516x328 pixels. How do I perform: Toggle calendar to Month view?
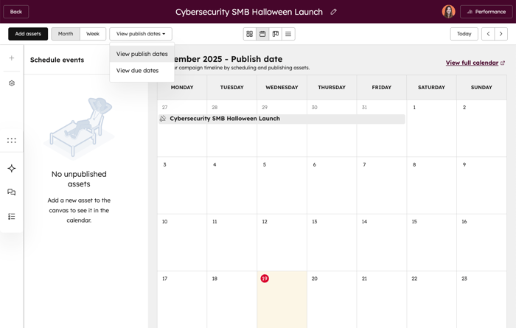click(x=66, y=34)
